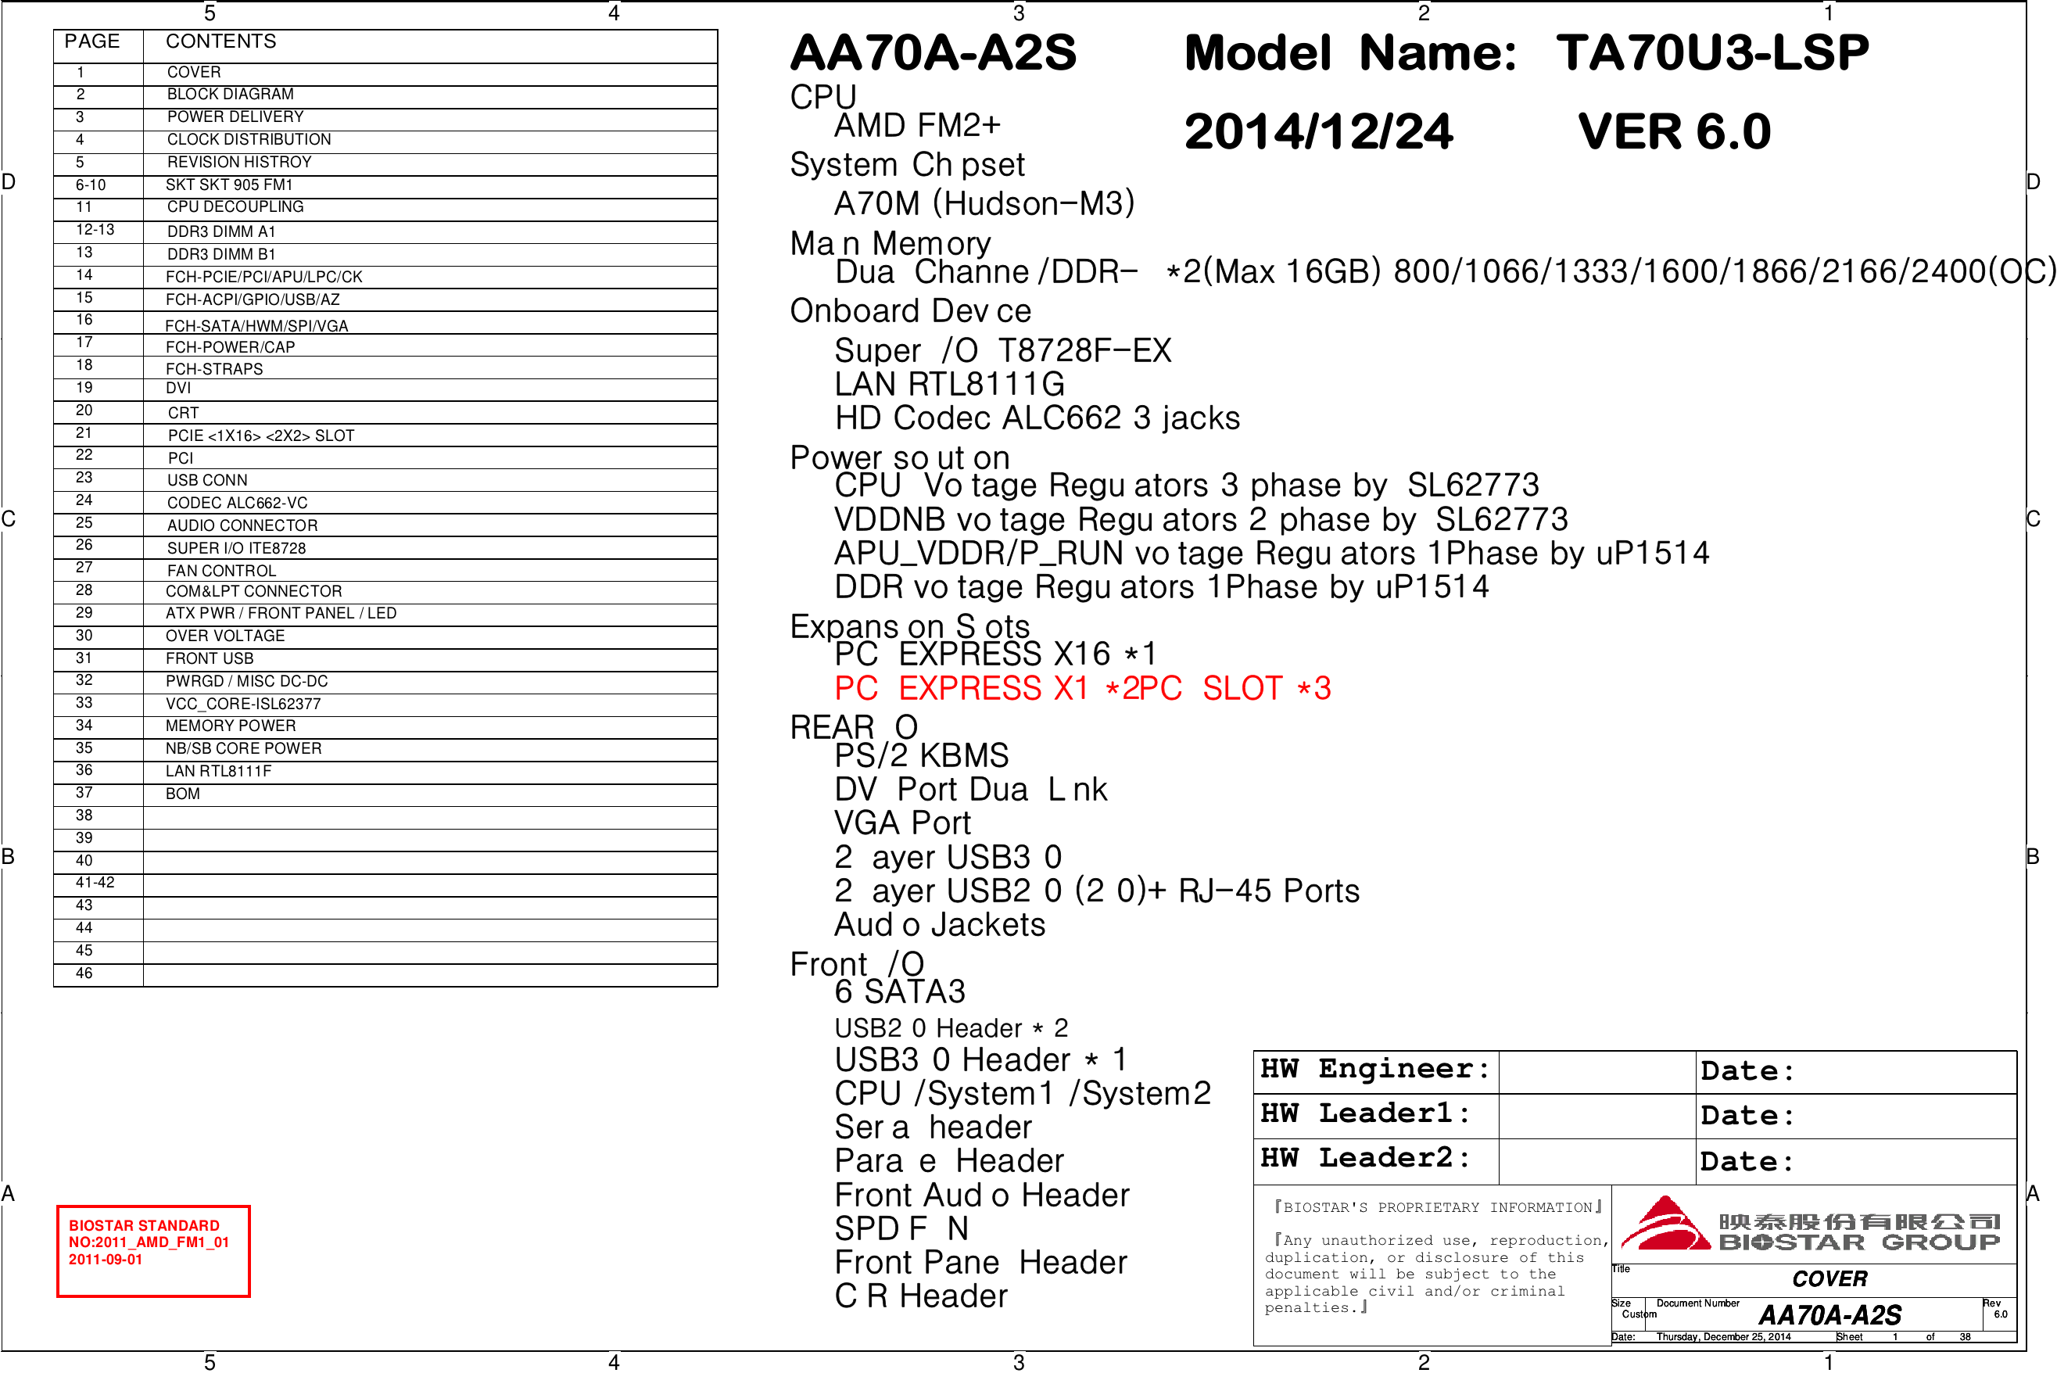
Task: Click the REVISION HISTROY entry
Action: (240, 163)
